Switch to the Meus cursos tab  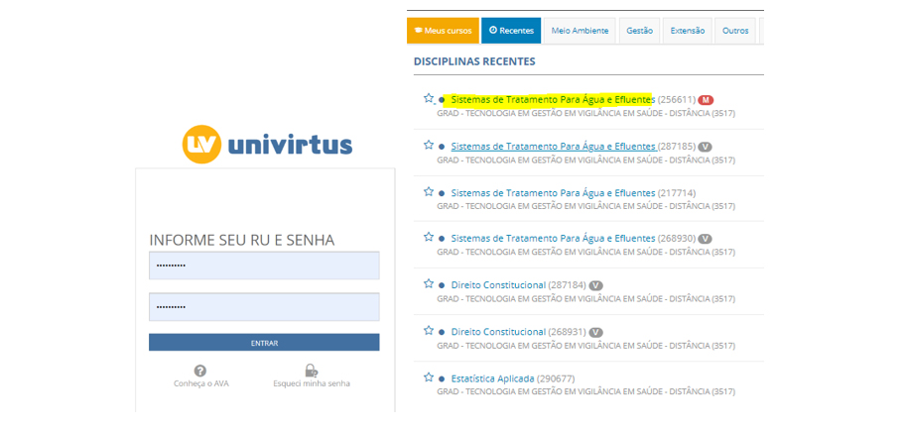(x=443, y=31)
